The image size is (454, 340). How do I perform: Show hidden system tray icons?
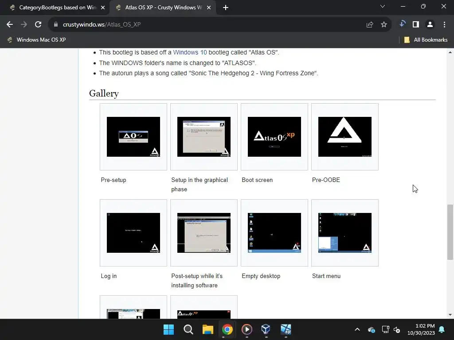357,329
